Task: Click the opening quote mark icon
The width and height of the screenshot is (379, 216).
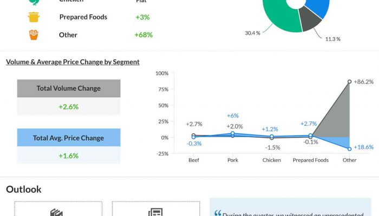Action: 218,213
